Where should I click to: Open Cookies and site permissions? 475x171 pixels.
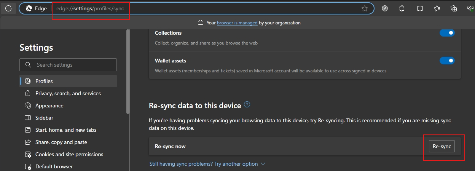point(69,154)
